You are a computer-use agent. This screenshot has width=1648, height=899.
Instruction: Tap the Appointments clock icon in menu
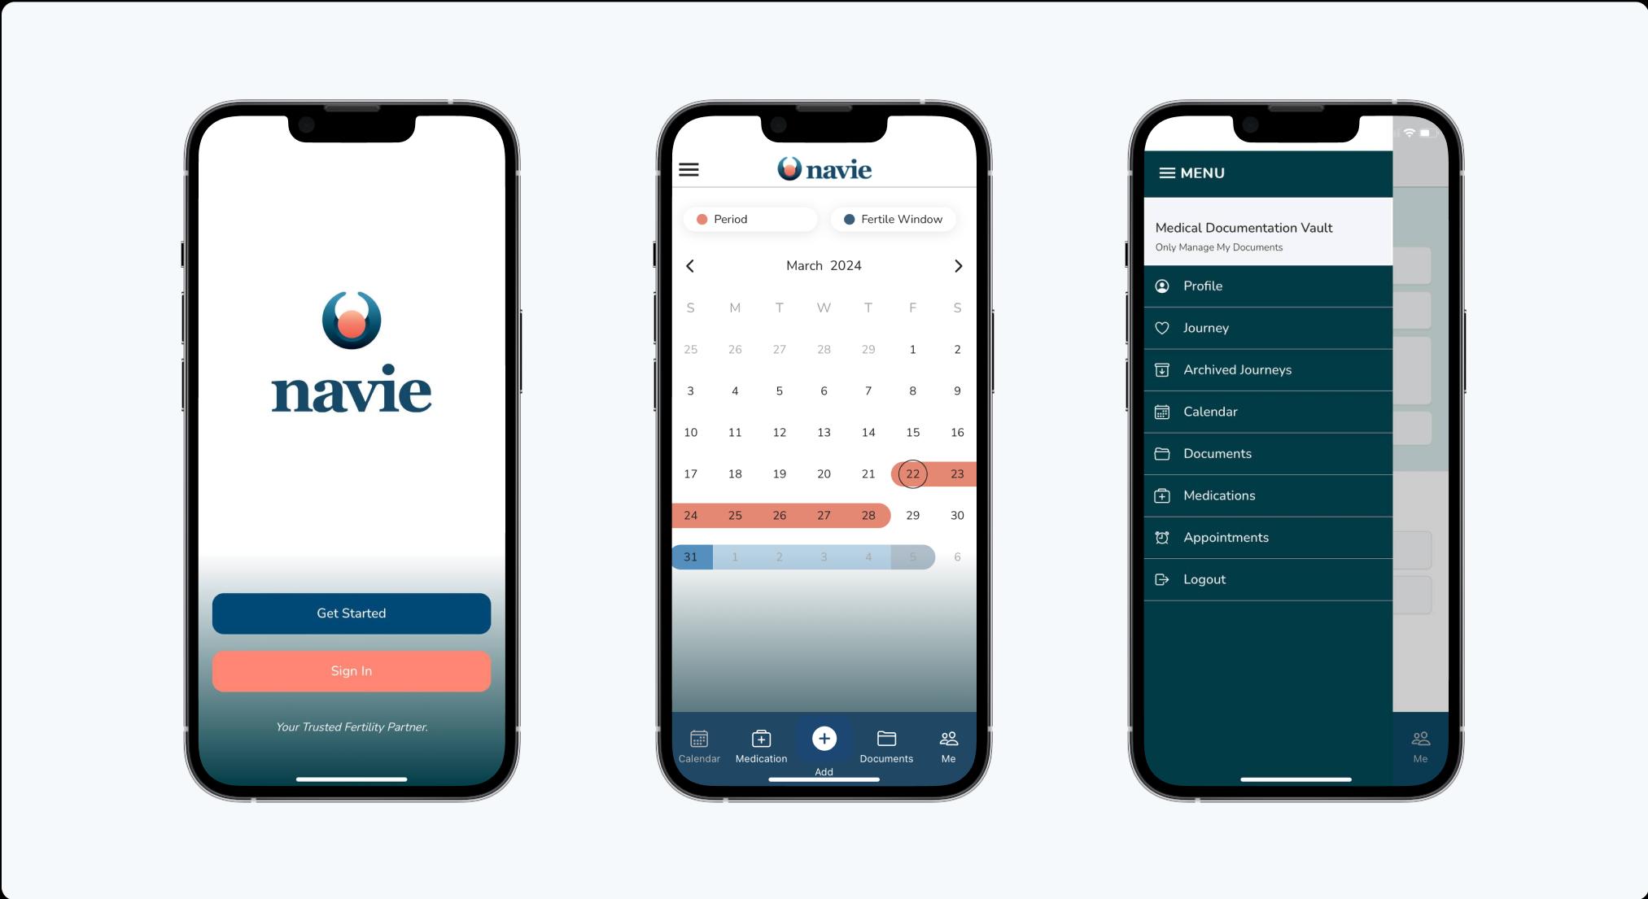tap(1163, 537)
